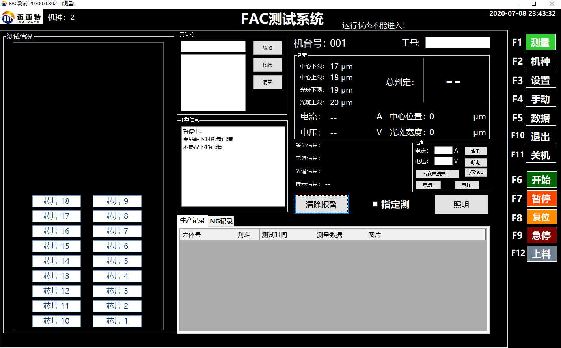Click the 上料 (F12) loading button
This screenshot has height=348, width=561.
541,254
